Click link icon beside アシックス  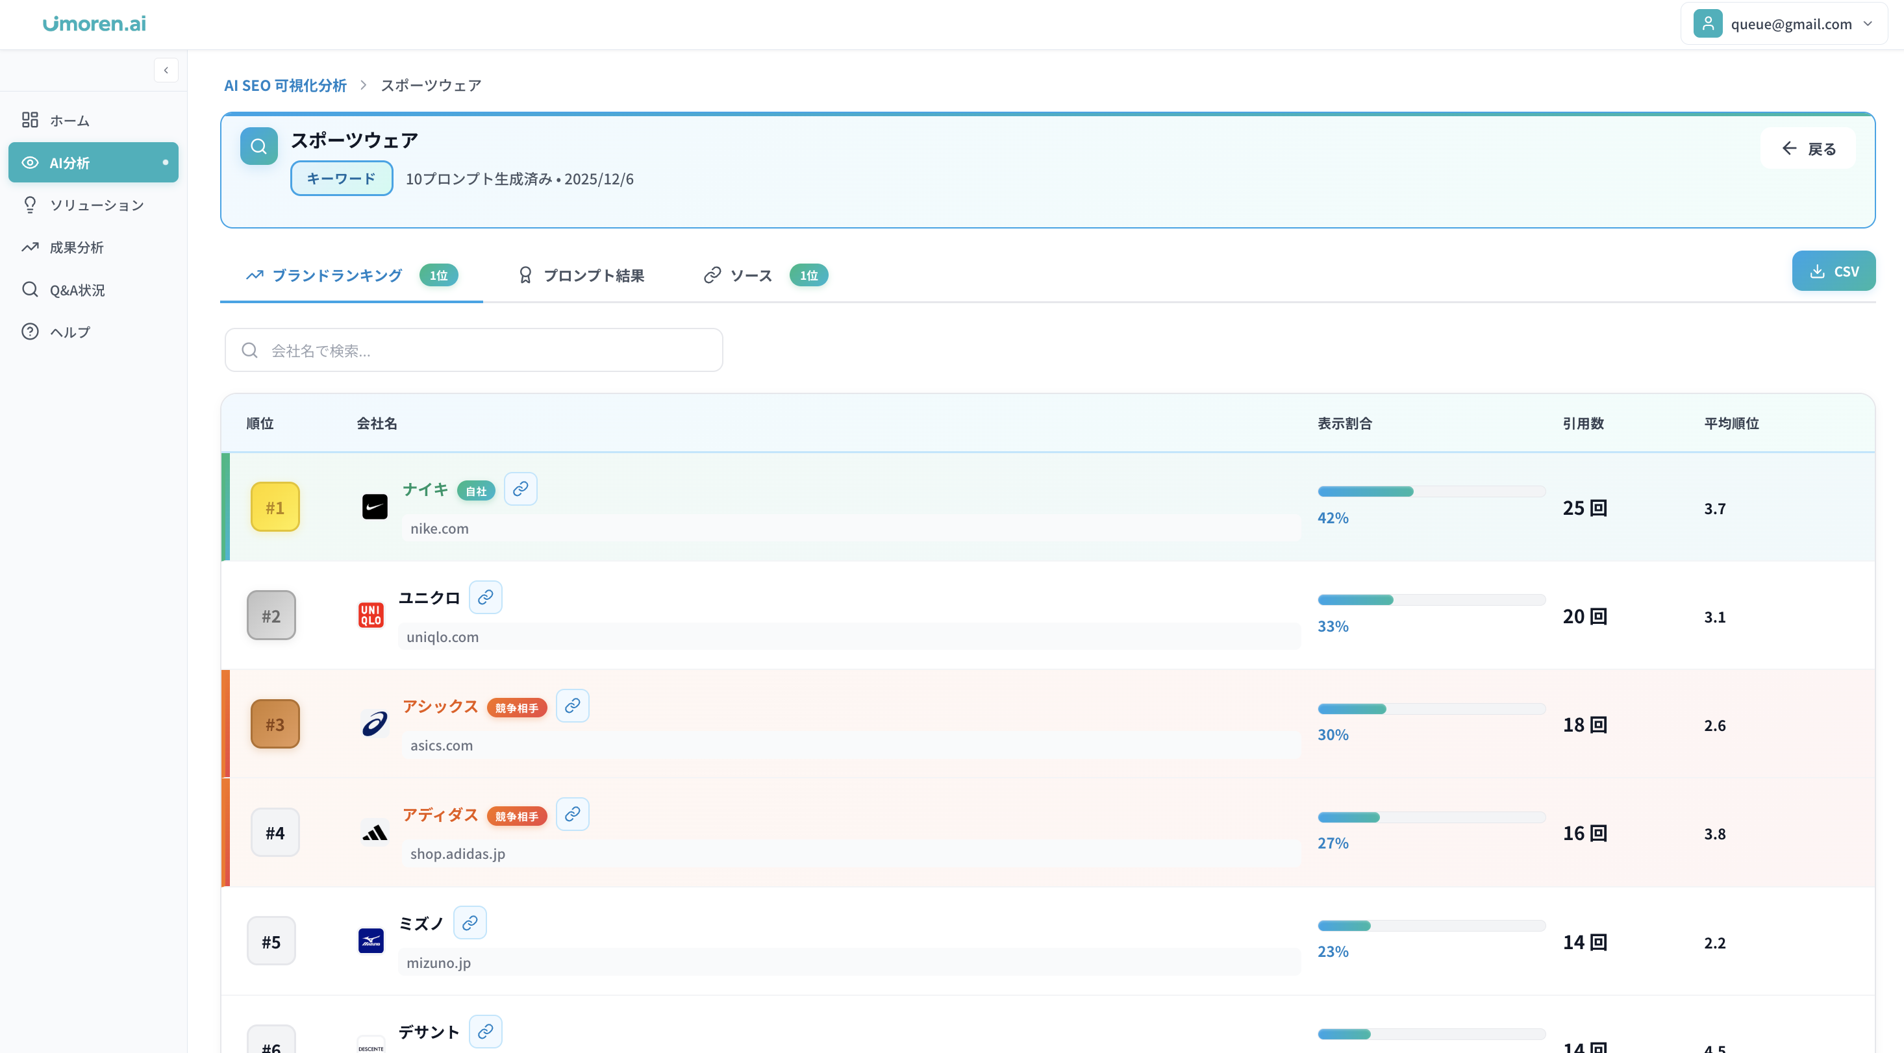pos(572,706)
